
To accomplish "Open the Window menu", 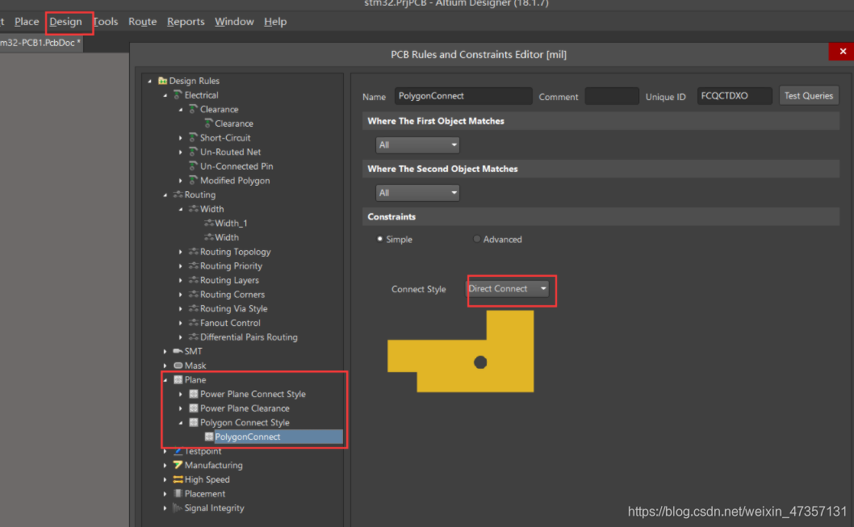I will [x=234, y=22].
